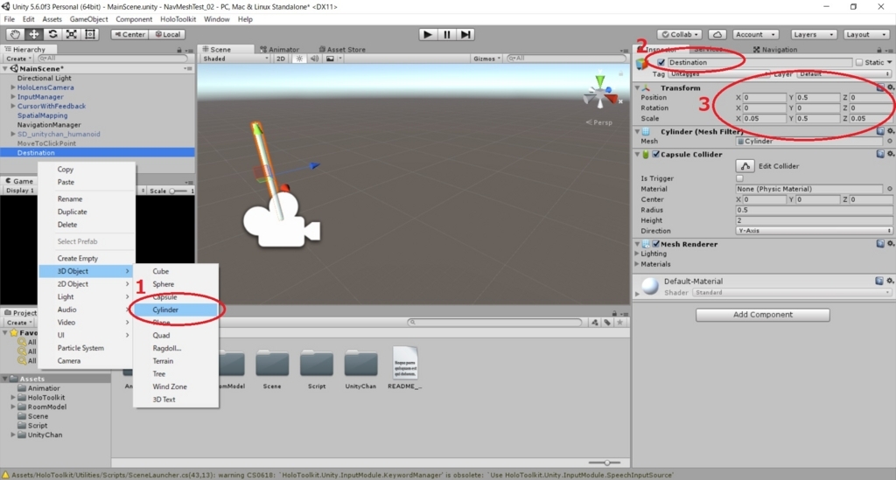The height and width of the screenshot is (480, 896).
Task: Toggle scene lighting sun icon
Action: pyautogui.click(x=299, y=59)
